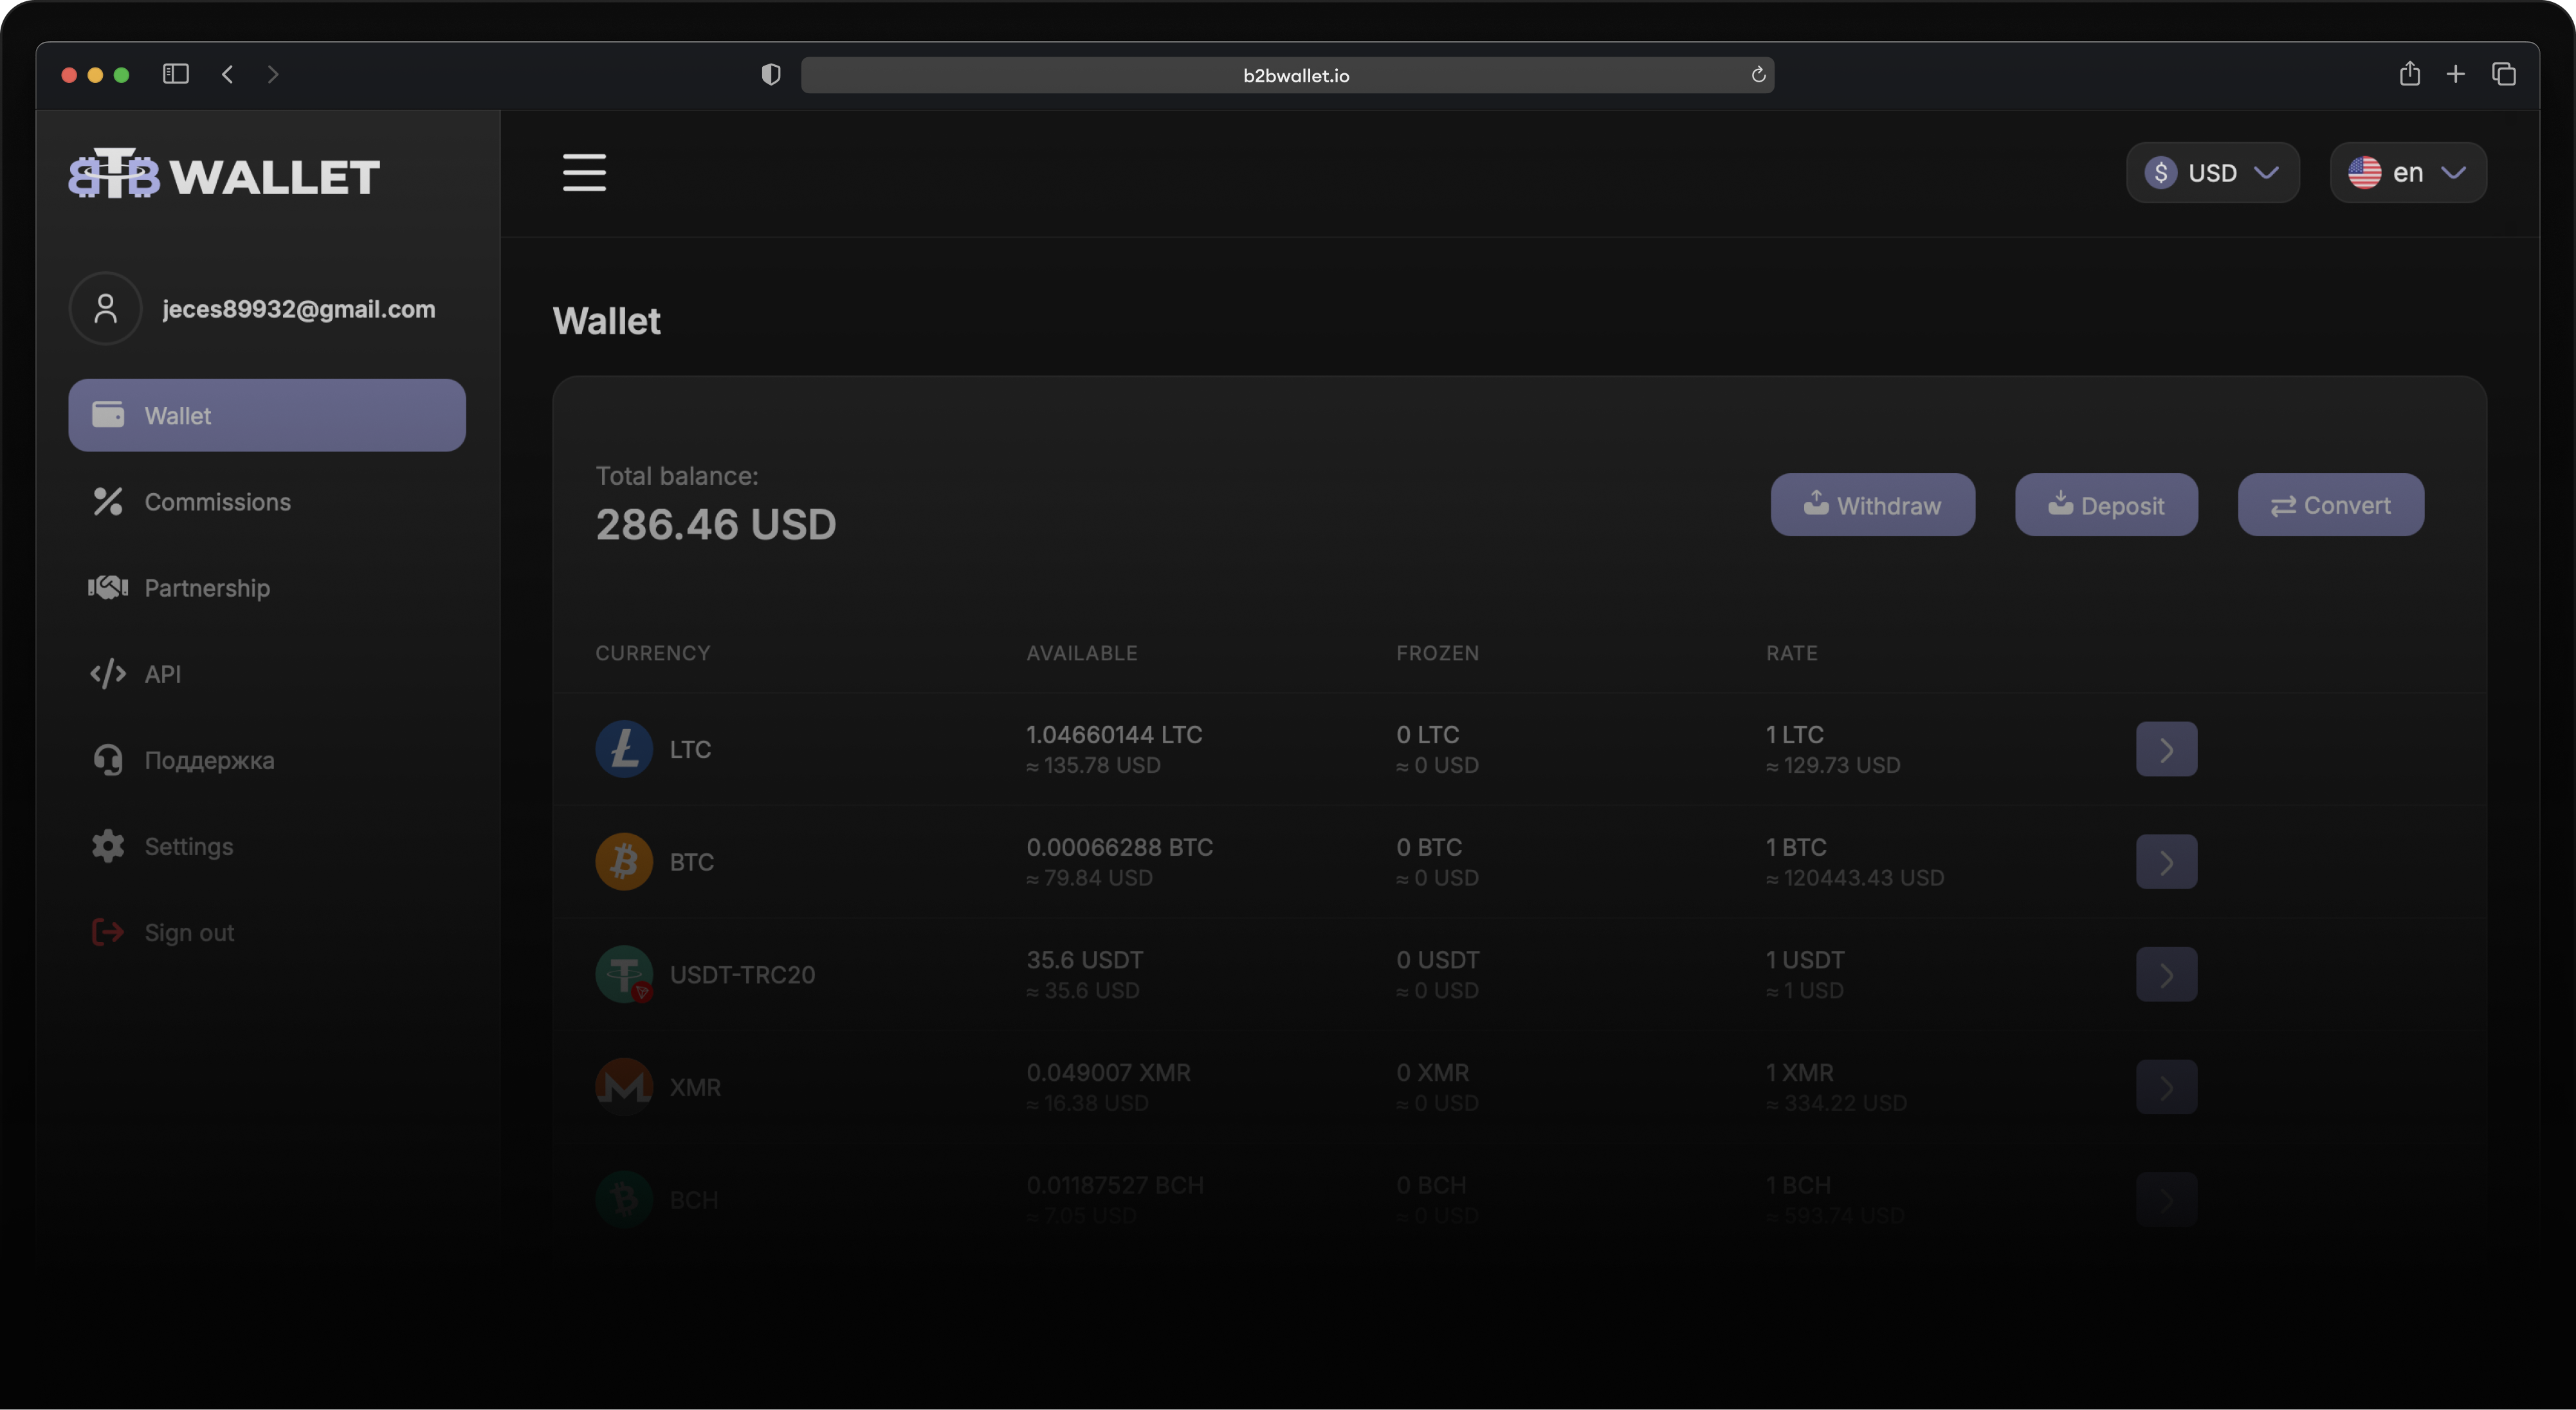Expand the BTC row arrow

(2166, 862)
